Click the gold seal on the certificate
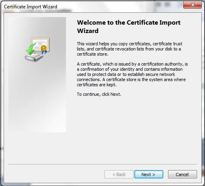 click(44, 48)
